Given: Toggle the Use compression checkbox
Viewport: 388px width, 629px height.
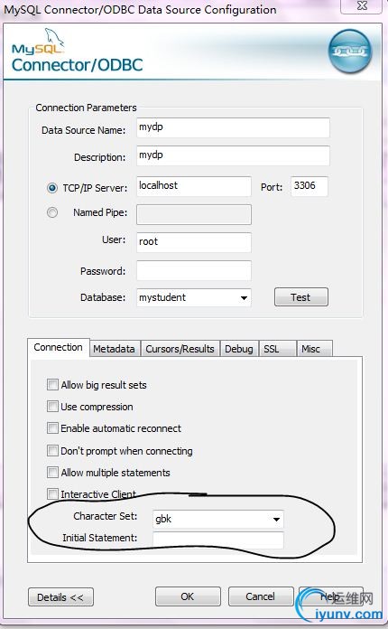Looking at the screenshot, I should click(52, 407).
